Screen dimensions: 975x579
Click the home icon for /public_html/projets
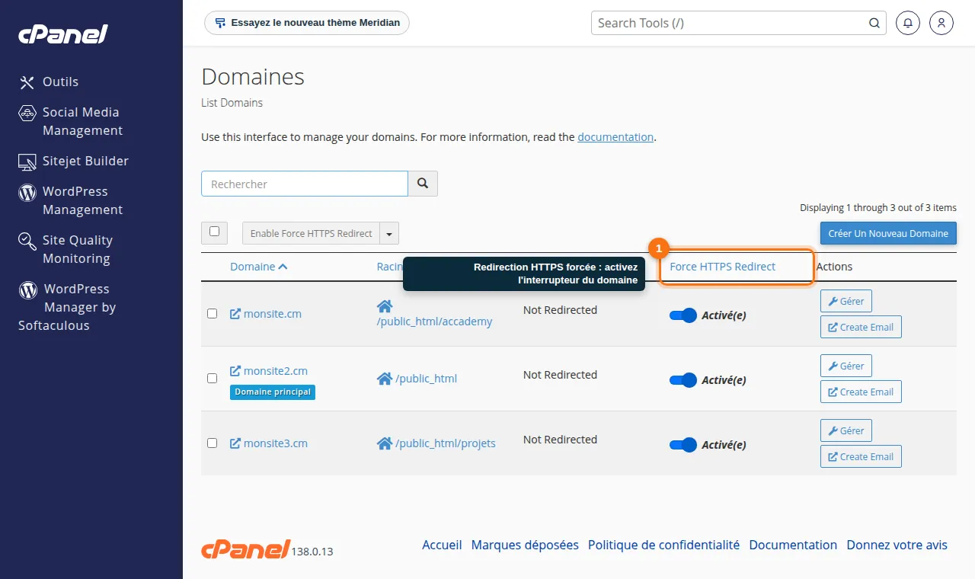[x=385, y=443]
